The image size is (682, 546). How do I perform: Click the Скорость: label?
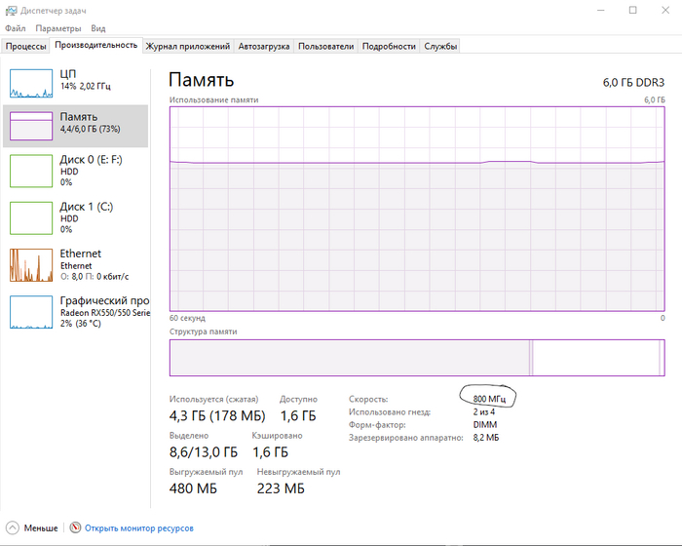pos(368,399)
